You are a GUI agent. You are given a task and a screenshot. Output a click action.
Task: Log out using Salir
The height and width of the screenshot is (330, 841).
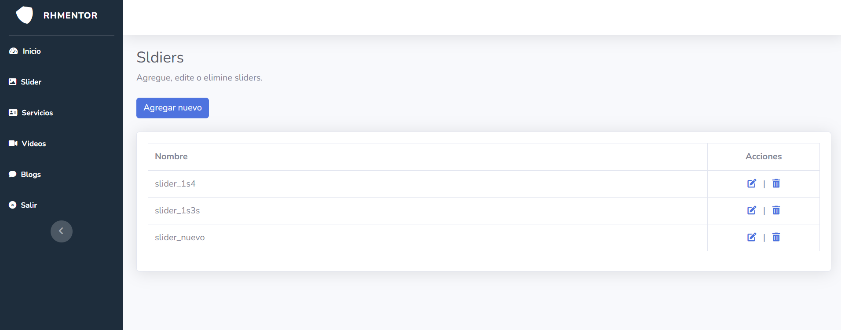tap(29, 205)
